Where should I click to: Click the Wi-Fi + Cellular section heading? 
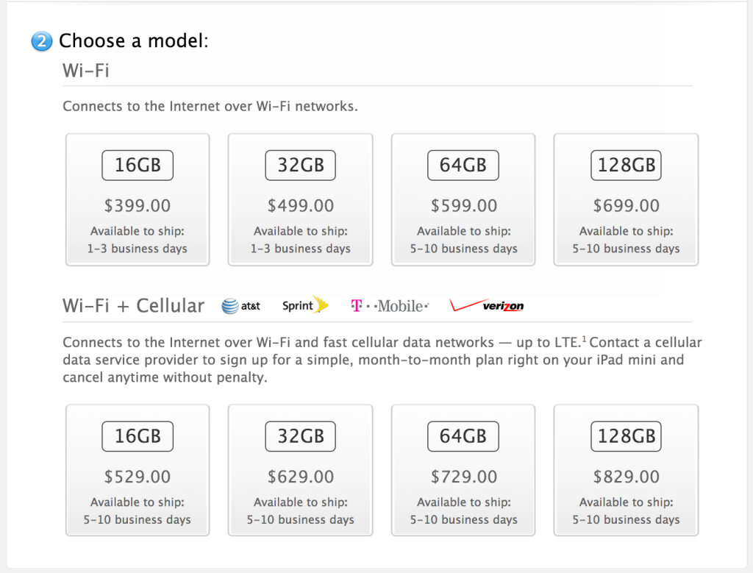[x=133, y=306]
